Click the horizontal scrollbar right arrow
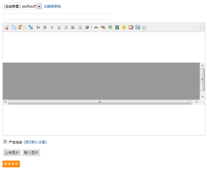This screenshot has height=169, width=207. tap(197, 102)
